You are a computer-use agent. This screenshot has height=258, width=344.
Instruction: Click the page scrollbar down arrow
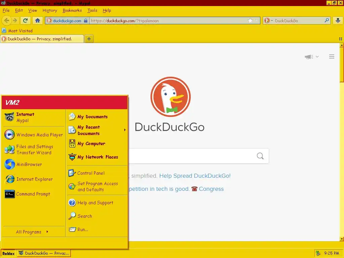point(342,239)
